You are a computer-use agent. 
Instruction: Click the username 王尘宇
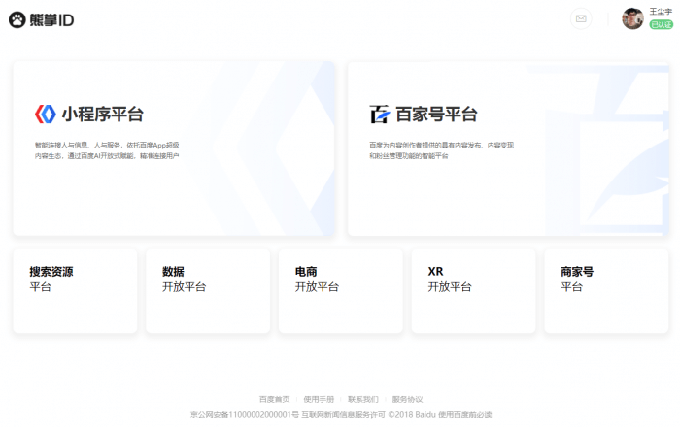[660, 12]
